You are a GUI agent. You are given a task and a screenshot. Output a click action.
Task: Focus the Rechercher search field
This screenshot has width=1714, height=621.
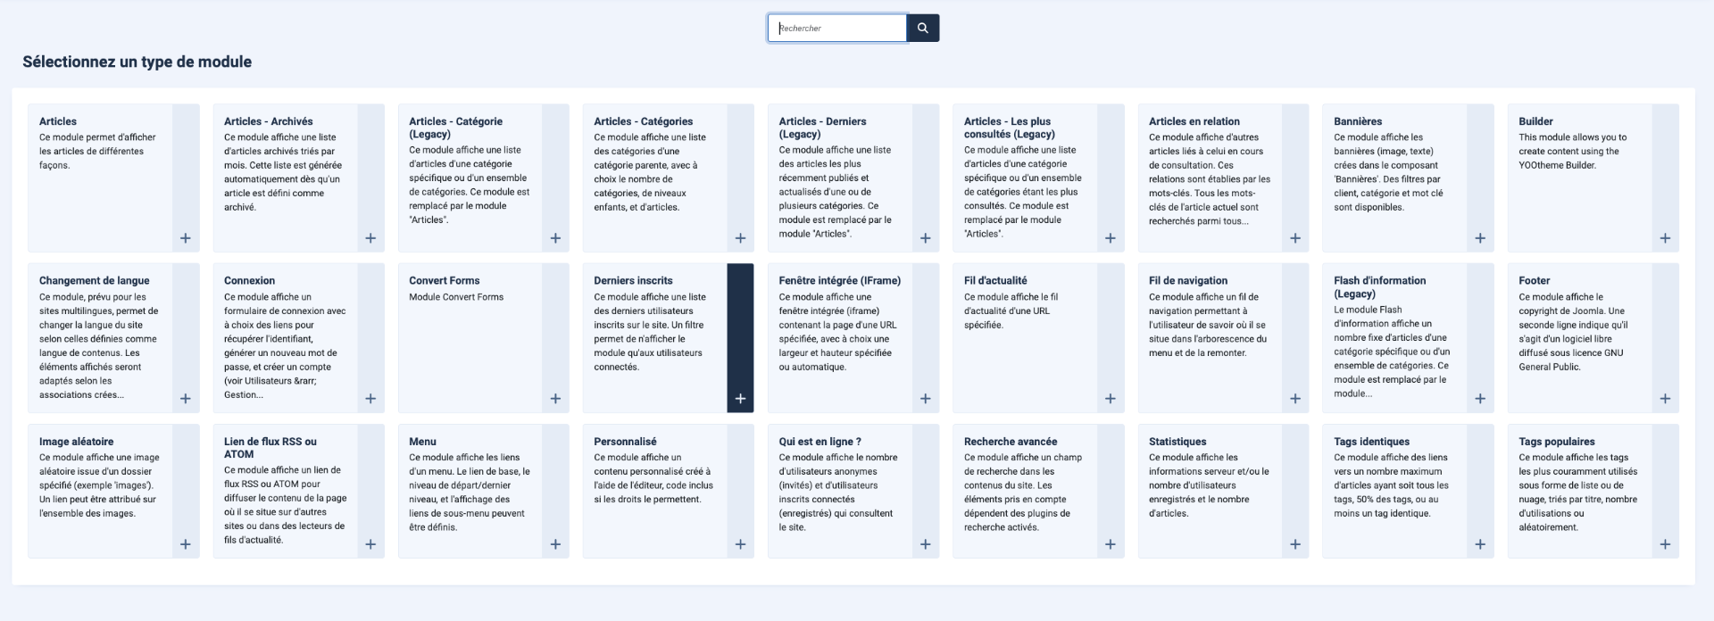click(837, 28)
